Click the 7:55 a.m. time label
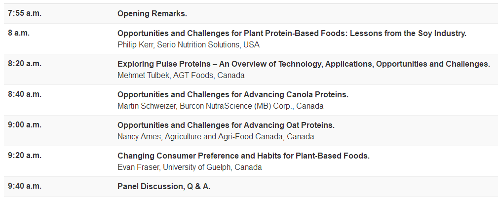 [25, 13]
